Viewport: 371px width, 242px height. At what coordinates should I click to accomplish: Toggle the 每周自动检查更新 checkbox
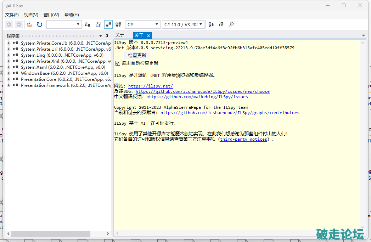118,63
